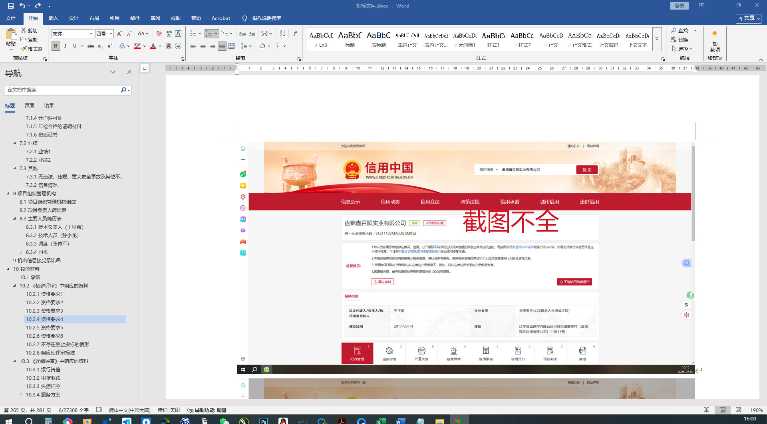The width and height of the screenshot is (767, 424).
Task: Open the phonetic guide (拼音) tool
Action: pos(169,34)
